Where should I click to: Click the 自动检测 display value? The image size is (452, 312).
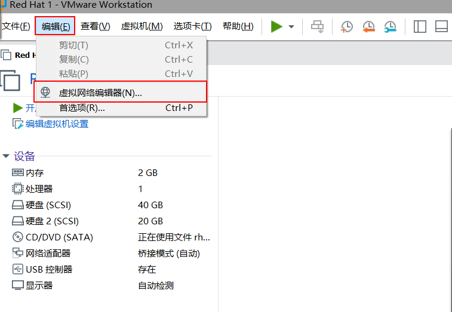[x=156, y=286]
